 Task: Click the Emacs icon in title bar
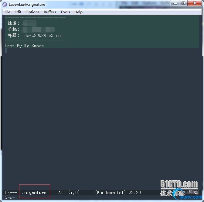click(5, 5)
